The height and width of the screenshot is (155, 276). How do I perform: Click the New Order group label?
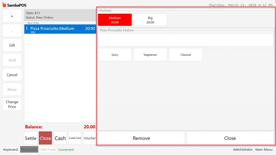point(33,23)
